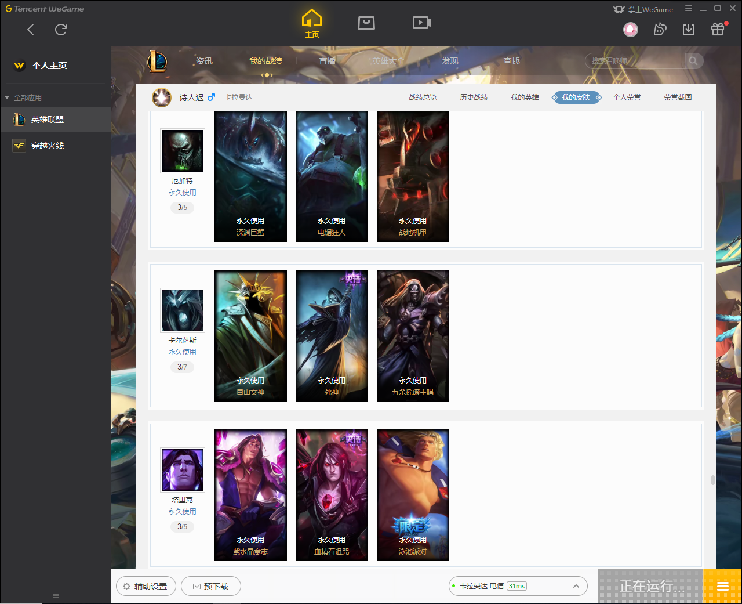Focus the 搜索召唤师 search field
The image size is (742, 604).
[636, 61]
